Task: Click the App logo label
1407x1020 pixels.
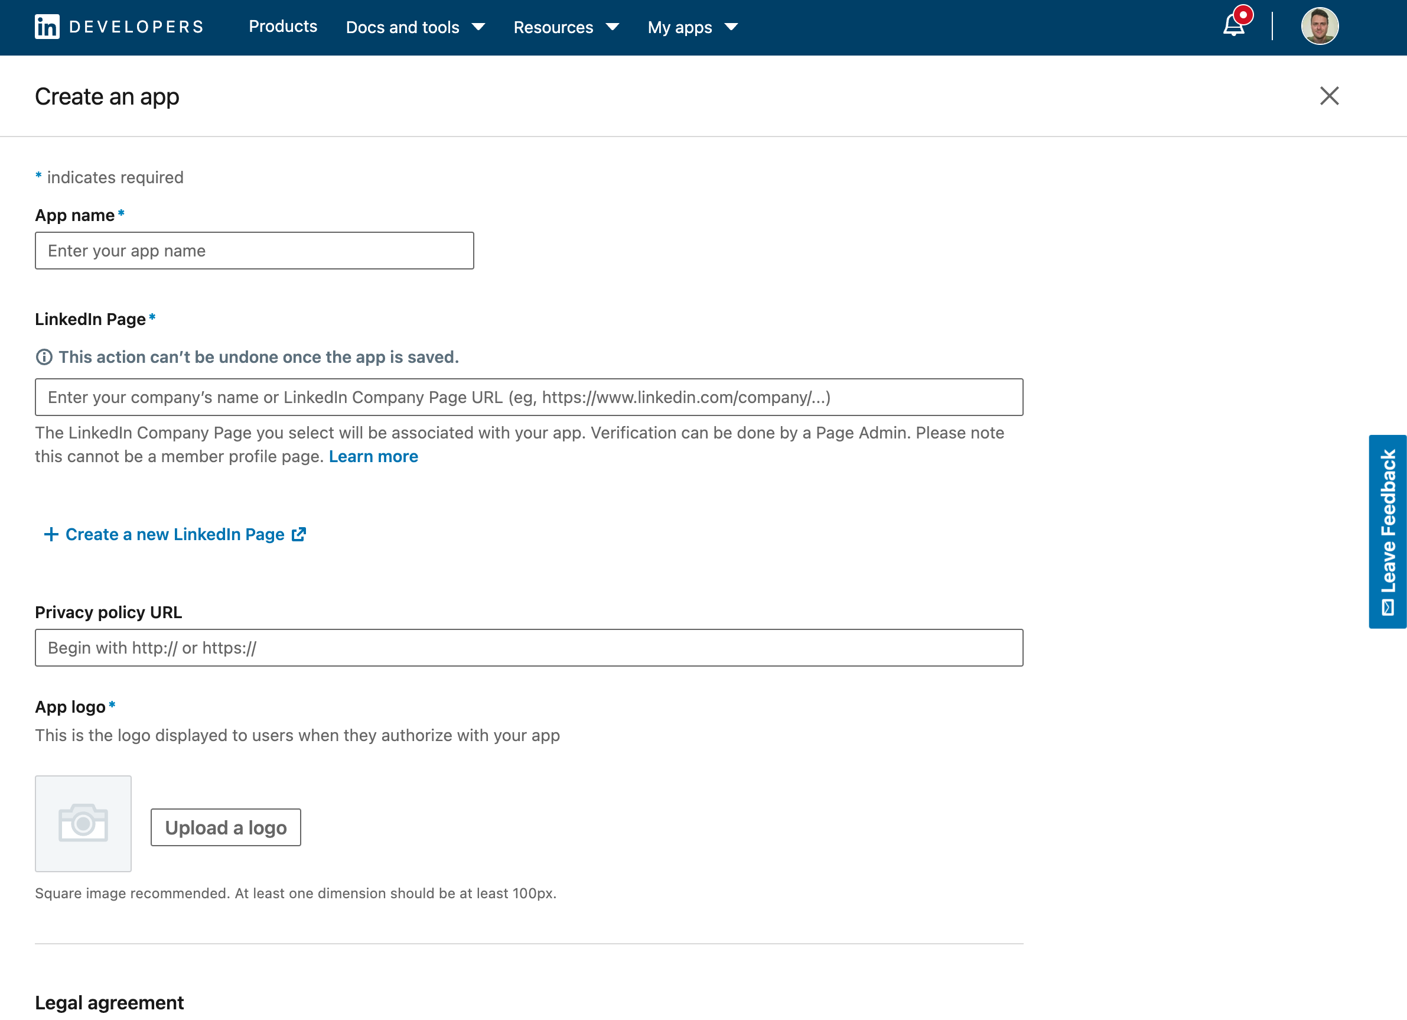Action: point(70,707)
